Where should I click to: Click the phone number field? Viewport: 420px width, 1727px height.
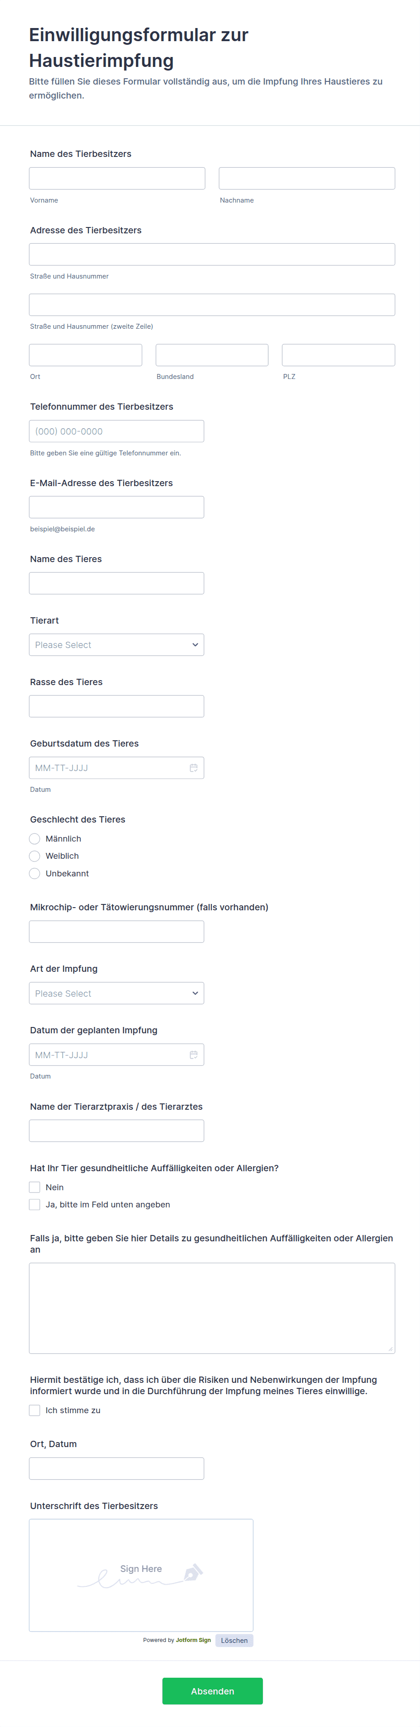[117, 431]
